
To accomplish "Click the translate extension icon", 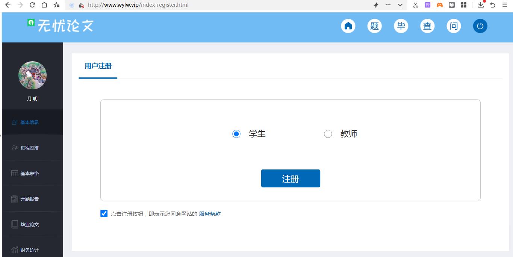I will point(427,5).
